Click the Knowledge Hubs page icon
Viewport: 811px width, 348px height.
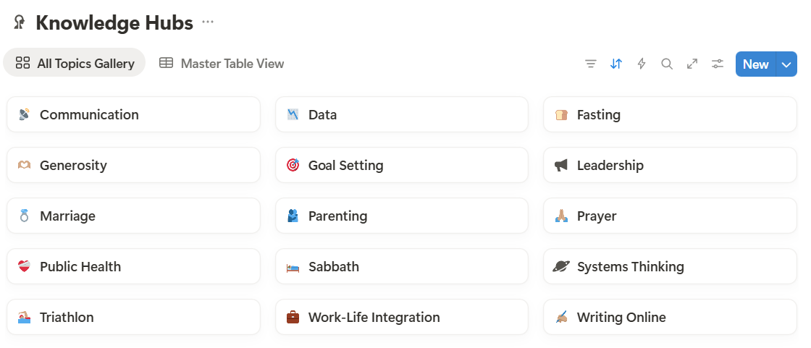tap(20, 23)
